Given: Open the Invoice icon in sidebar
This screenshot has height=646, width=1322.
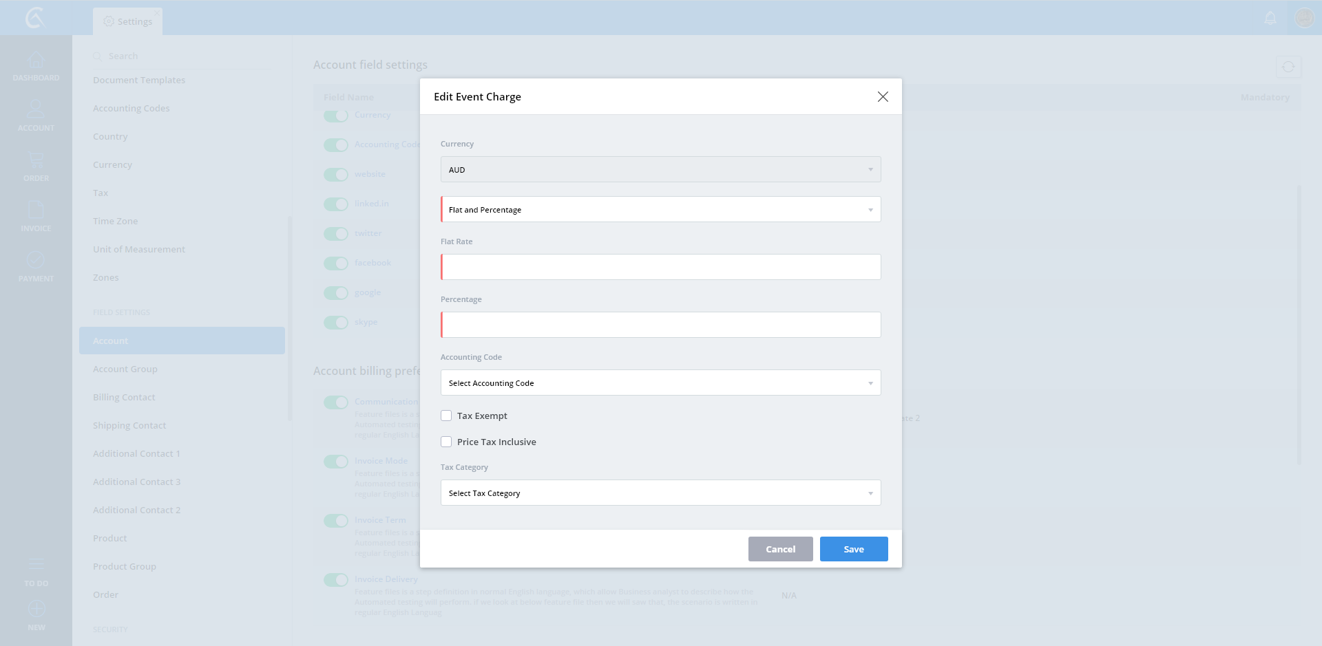Looking at the screenshot, I should (36, 211).
